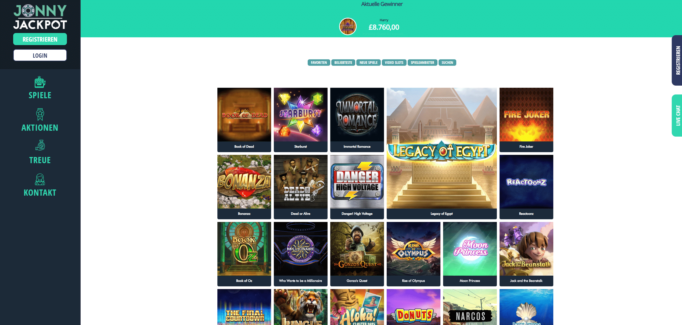Launch the Starburst game tile
The height and width of the screenshot is (325, 682).
point(301,120)
